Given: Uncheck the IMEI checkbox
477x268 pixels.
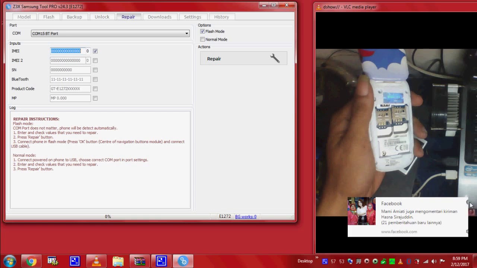Looking at the screenshot, I should click(x=95, y=51).
